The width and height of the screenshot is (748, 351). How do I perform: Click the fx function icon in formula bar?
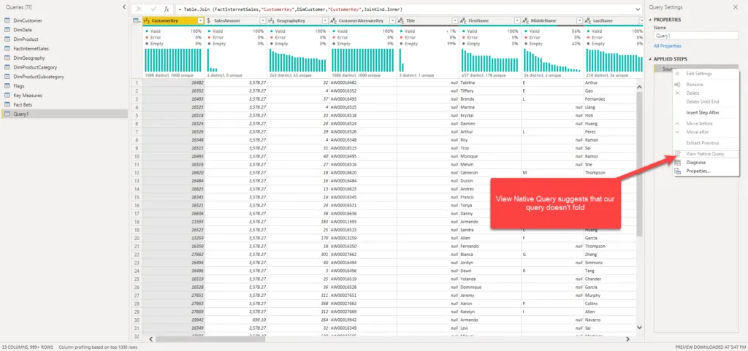pyautogui.click(x=167, y=9)
